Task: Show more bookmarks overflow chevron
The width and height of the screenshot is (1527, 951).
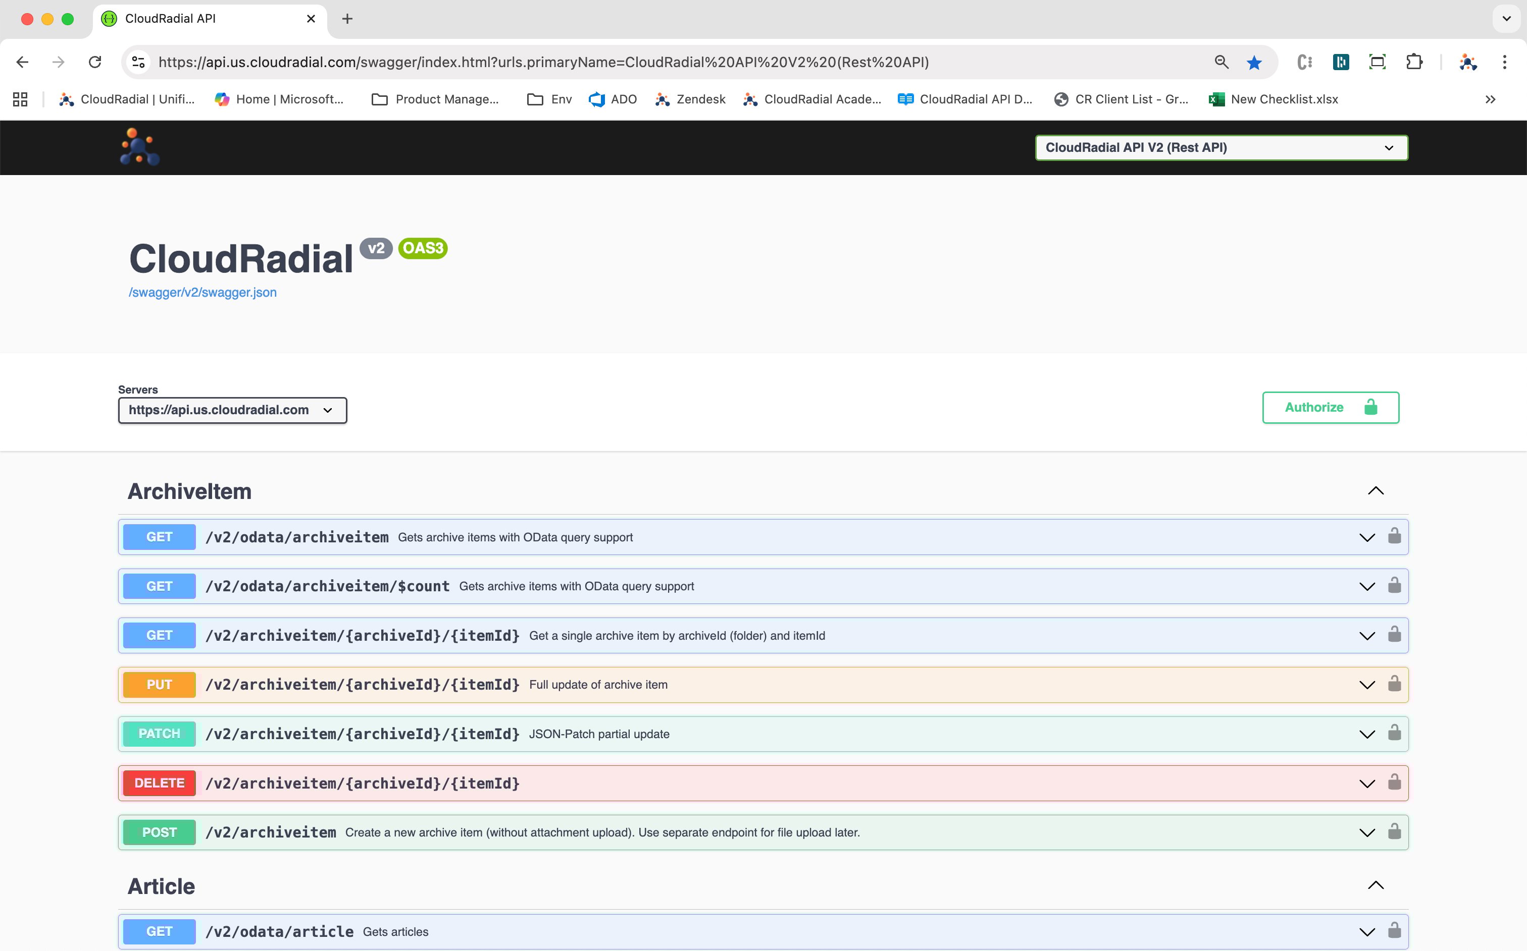Action: point(1491,99)
